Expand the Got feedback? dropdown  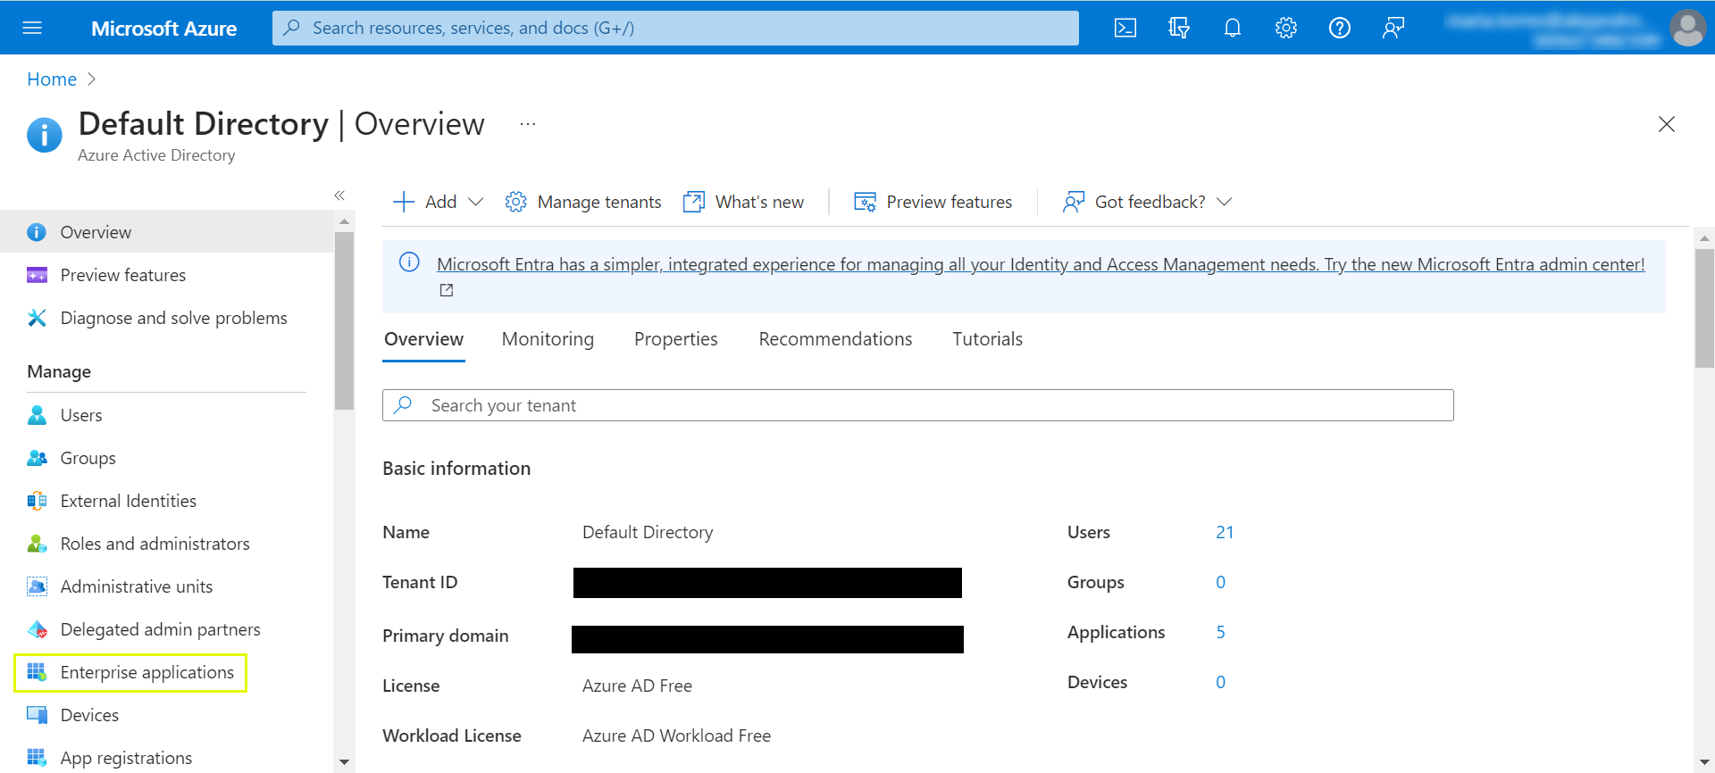coord(1148,202)
